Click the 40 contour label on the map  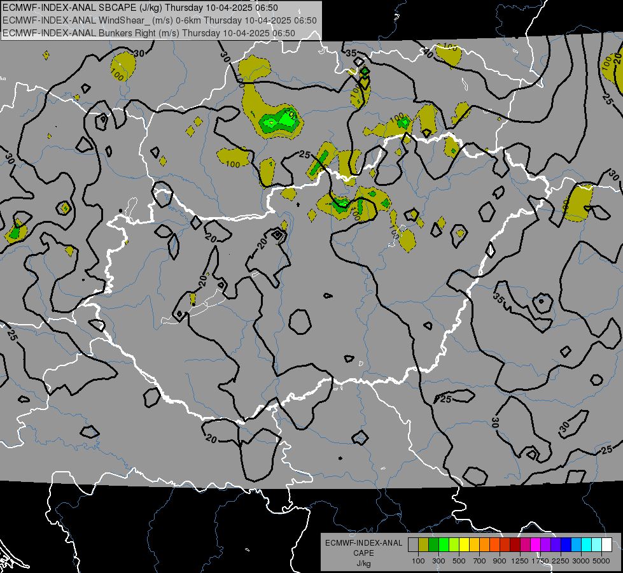coord(428,53)
